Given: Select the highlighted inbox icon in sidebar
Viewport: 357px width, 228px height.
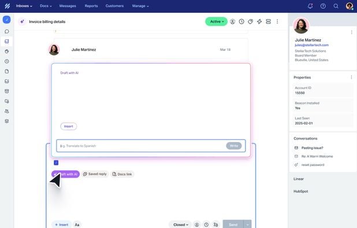Looking at the screenshot, I should pyautogui.click(x=7, y=42).
